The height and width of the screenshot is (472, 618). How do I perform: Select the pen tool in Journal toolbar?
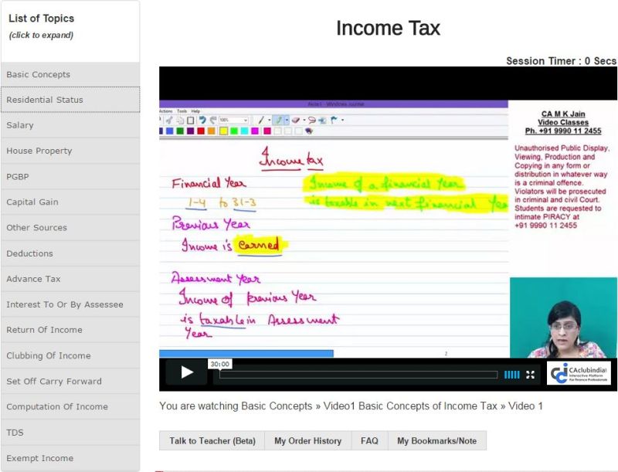pyautogui.click(x=261, y=121)
